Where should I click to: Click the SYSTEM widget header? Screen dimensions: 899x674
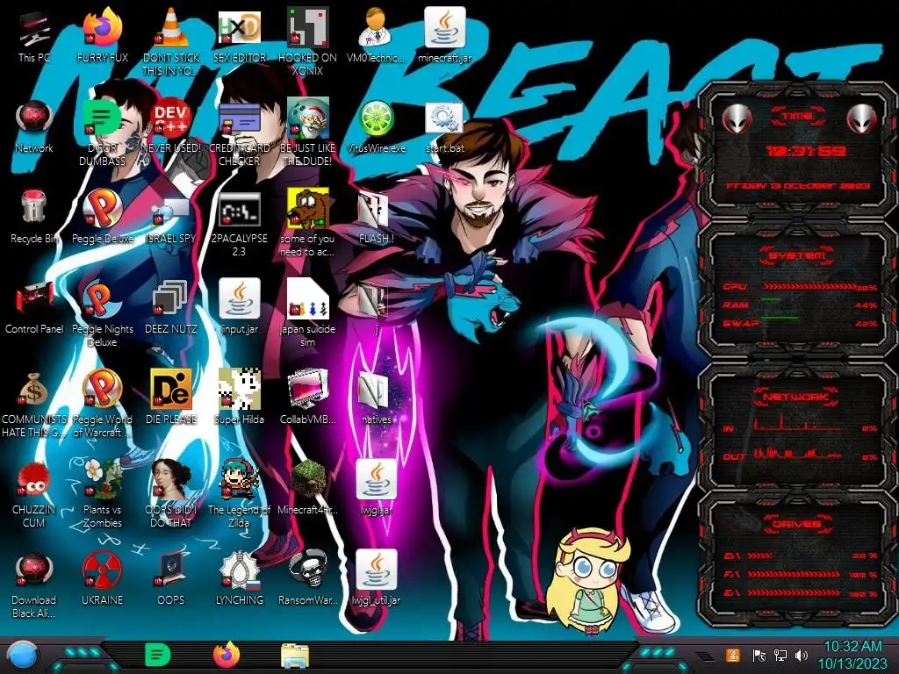(x=797, y=255)
